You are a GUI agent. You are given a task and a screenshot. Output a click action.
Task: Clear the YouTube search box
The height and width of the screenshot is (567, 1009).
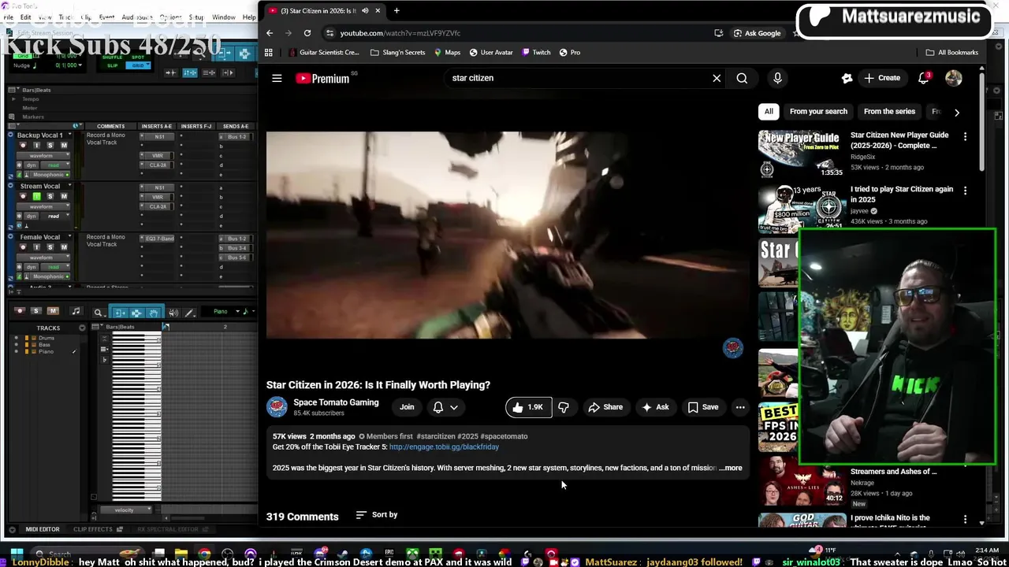(717, 78)
